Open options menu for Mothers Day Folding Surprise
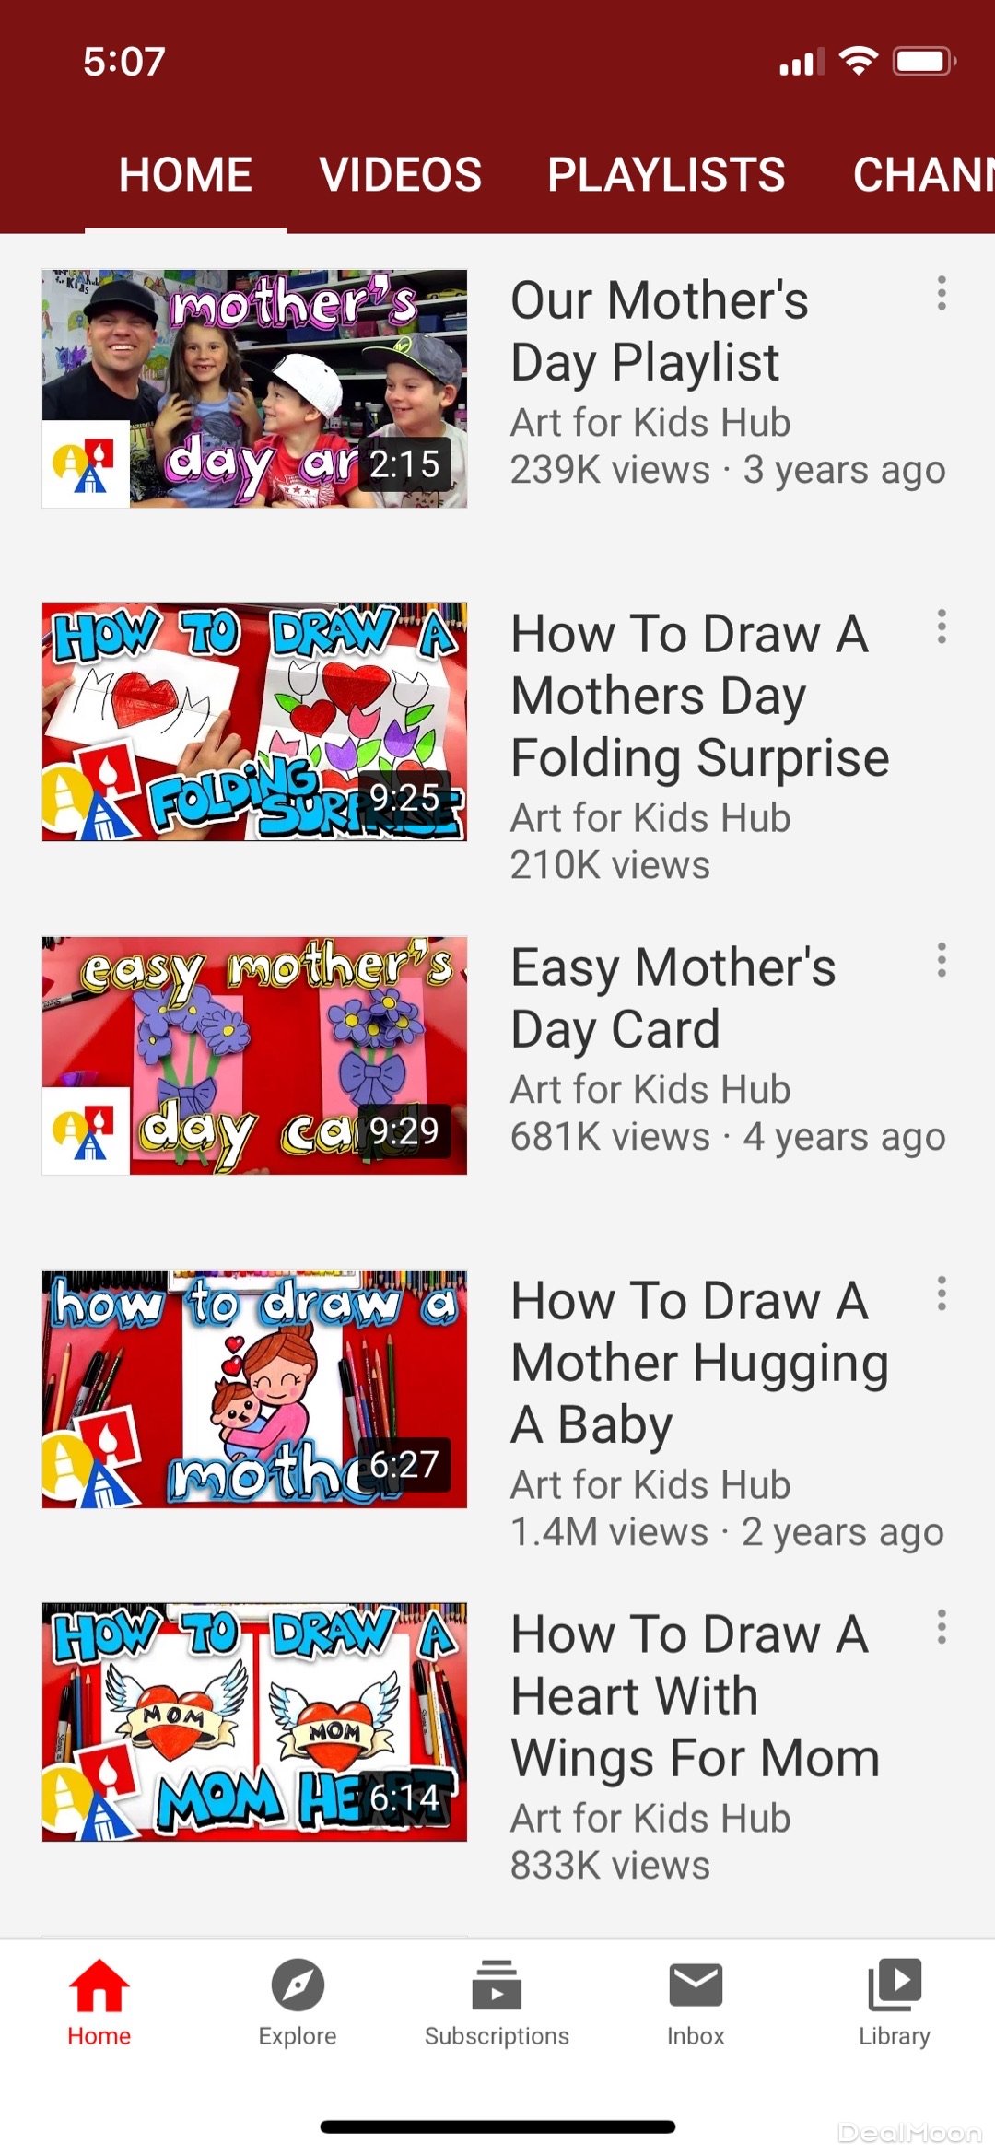Image resolution: width=995 pixels, height=2155 pixels. (x=942, y=627)
